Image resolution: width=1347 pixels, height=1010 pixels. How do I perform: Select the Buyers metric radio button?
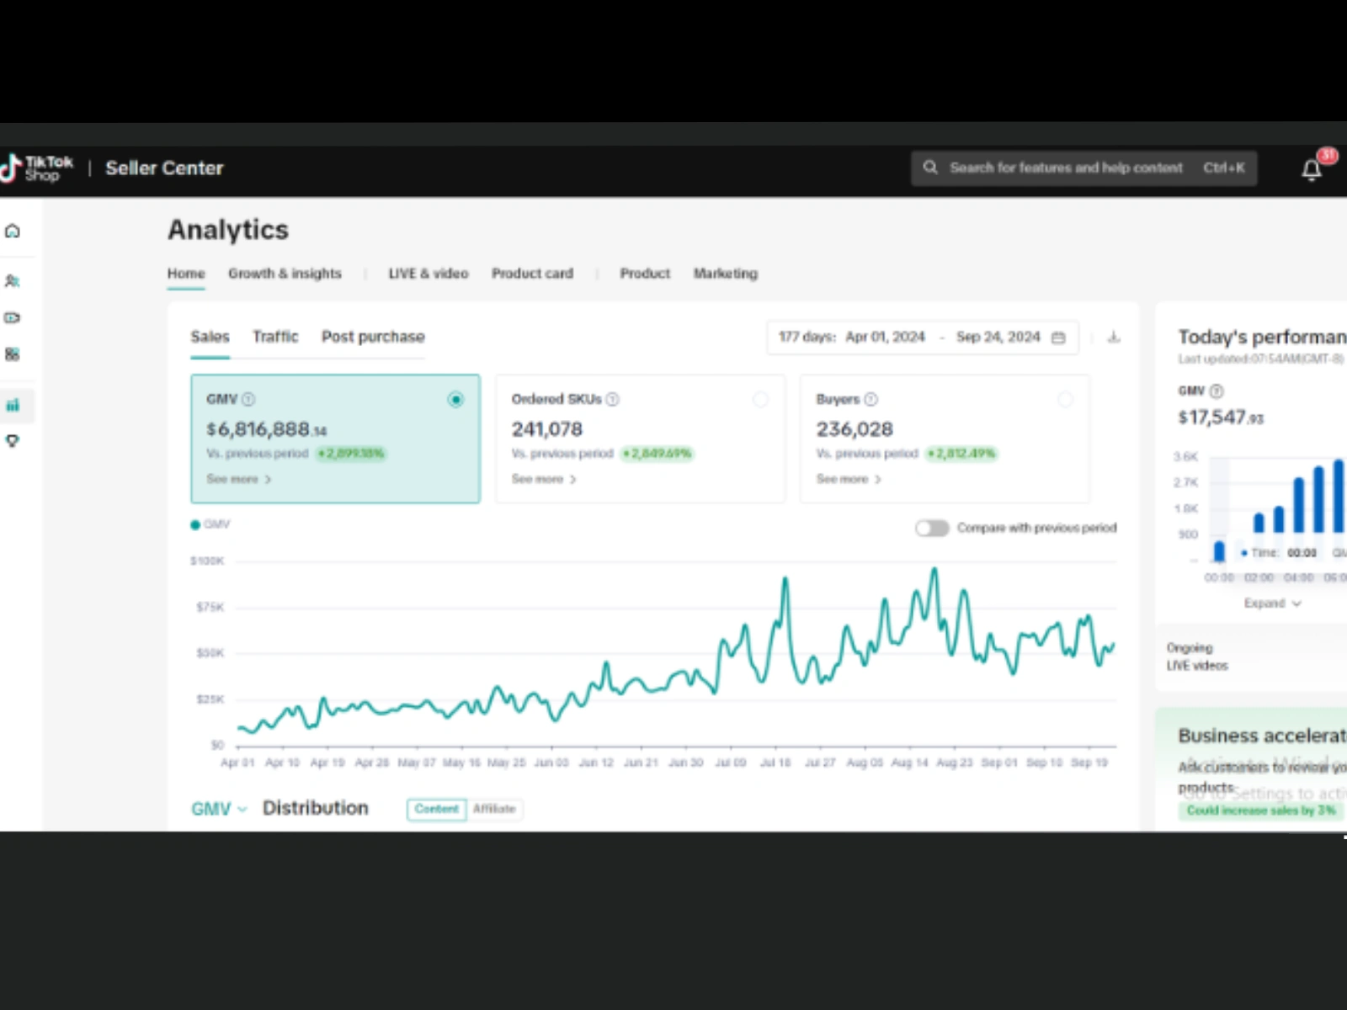(1065, 399)
